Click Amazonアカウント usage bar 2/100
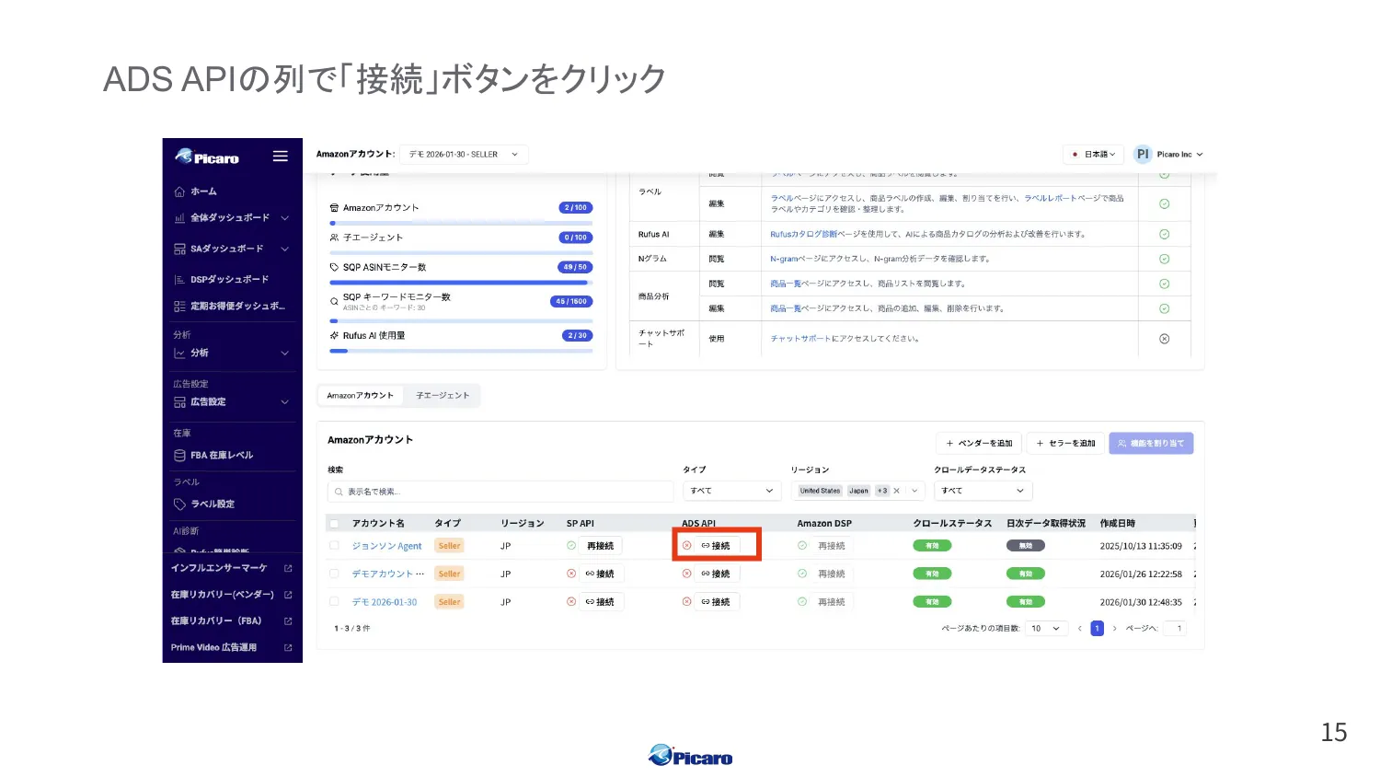 [x=461, y=222]
